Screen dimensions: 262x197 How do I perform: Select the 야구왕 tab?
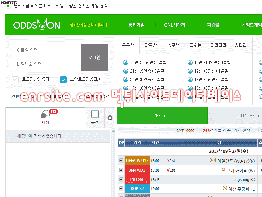(x=151, y=45)
